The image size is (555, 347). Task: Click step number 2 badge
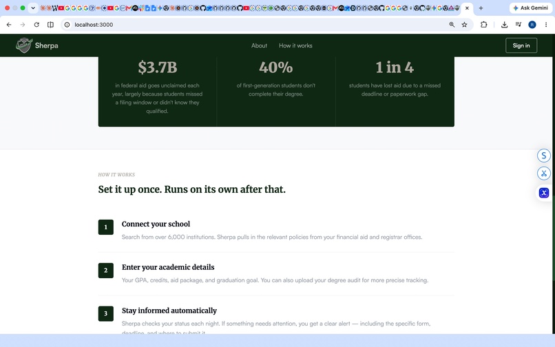106,270
